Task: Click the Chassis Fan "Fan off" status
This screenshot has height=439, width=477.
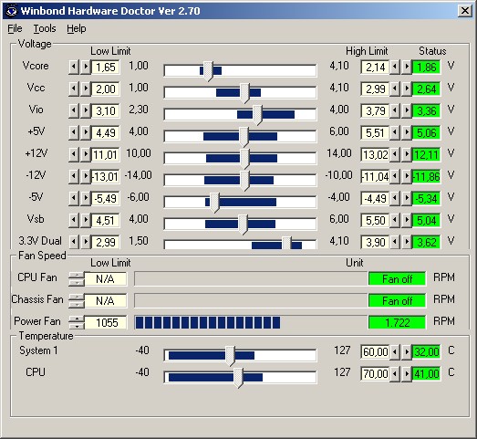Action: [397, 301]
